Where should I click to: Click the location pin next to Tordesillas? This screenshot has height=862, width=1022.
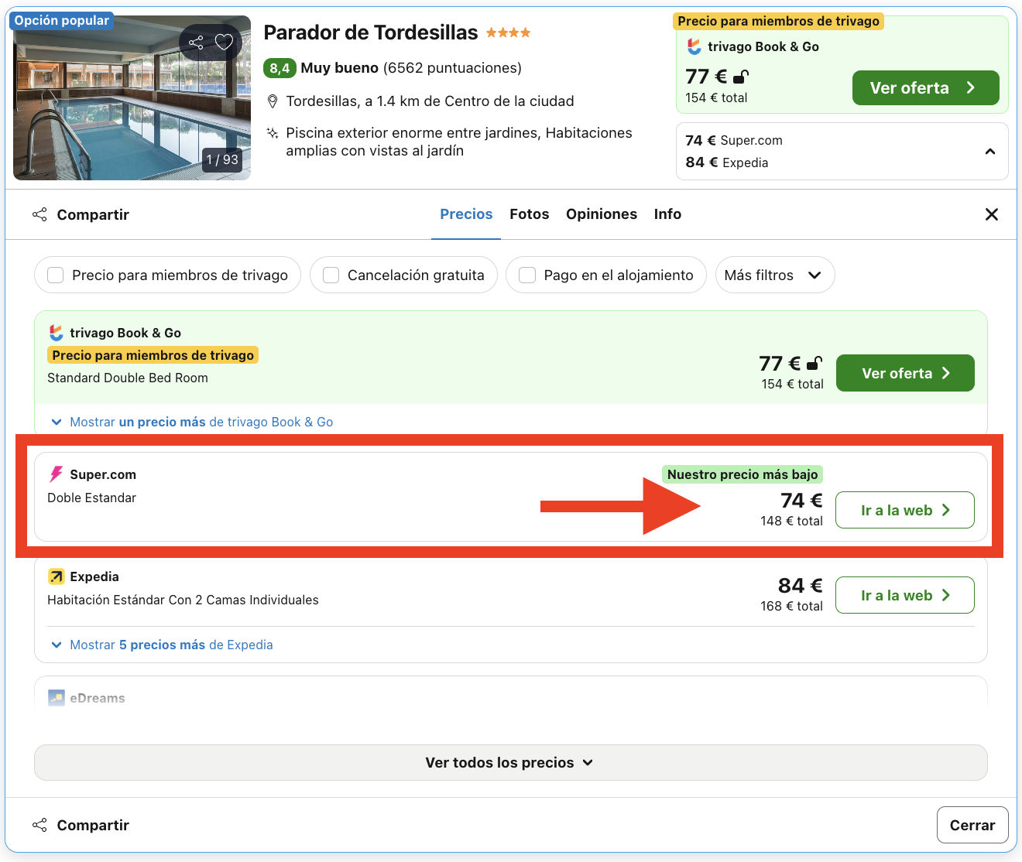pos(272,101)
